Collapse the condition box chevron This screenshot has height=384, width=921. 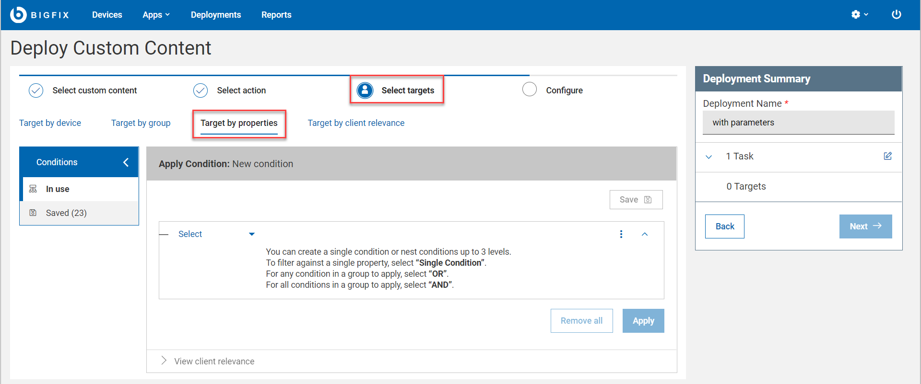pos(645,234)
